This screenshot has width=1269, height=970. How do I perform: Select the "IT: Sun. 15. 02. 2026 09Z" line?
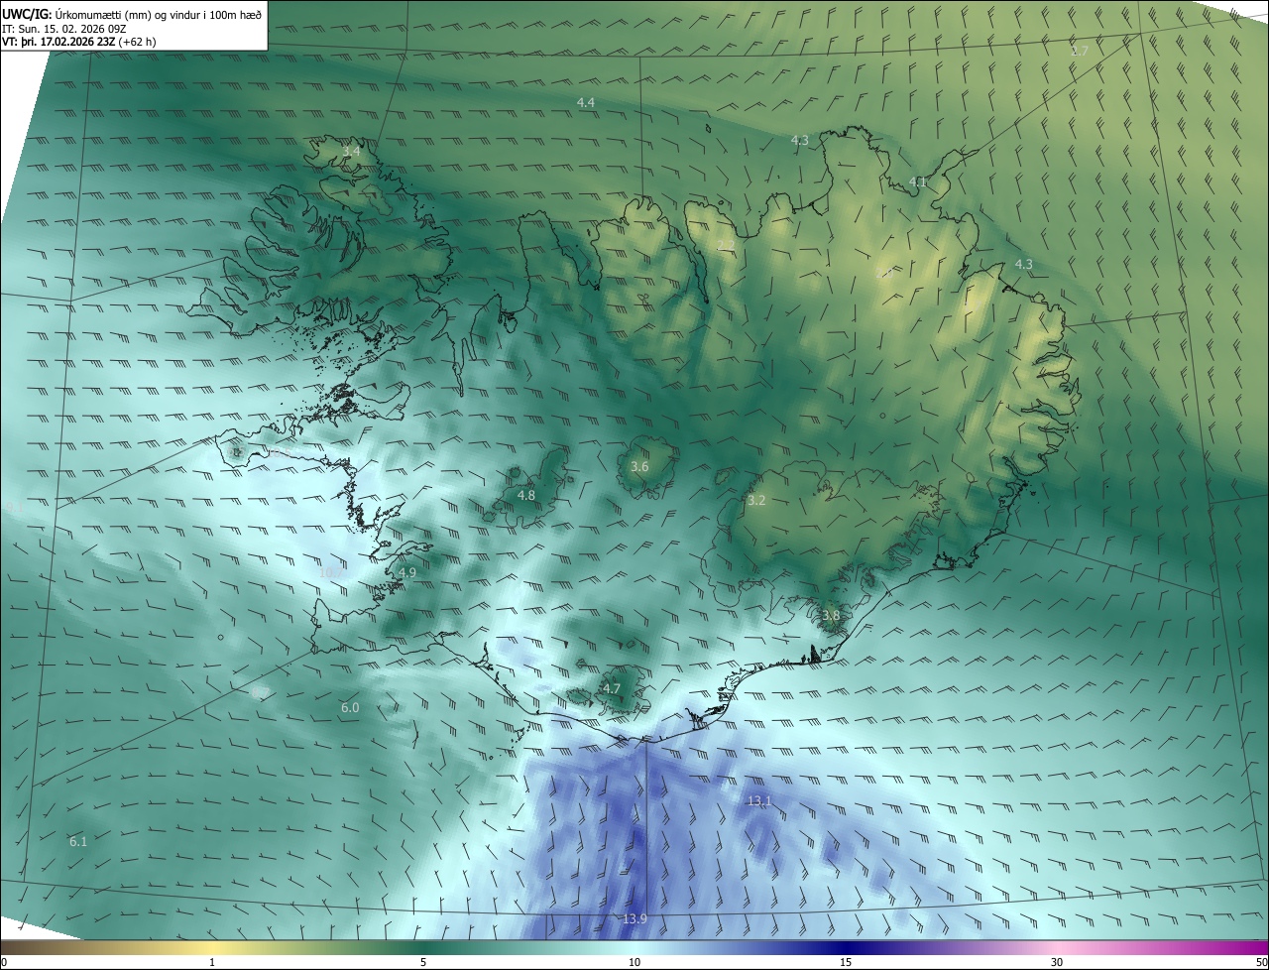coord(63,29)
